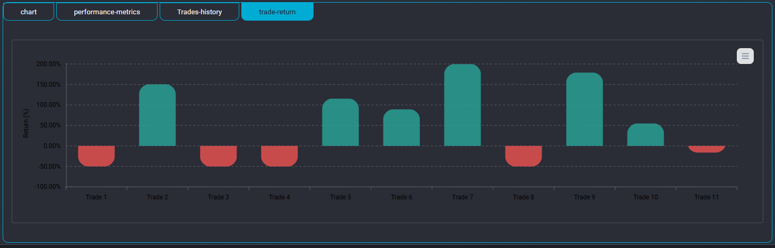The height and width of the screenshot is (248, 775).
Task: Click the 'Trade 2' axis label
Action: pyautogui.click(x=158, y=197)
